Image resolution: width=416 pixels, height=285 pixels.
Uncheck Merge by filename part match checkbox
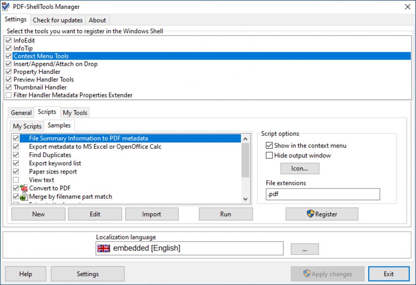(16, 196)
